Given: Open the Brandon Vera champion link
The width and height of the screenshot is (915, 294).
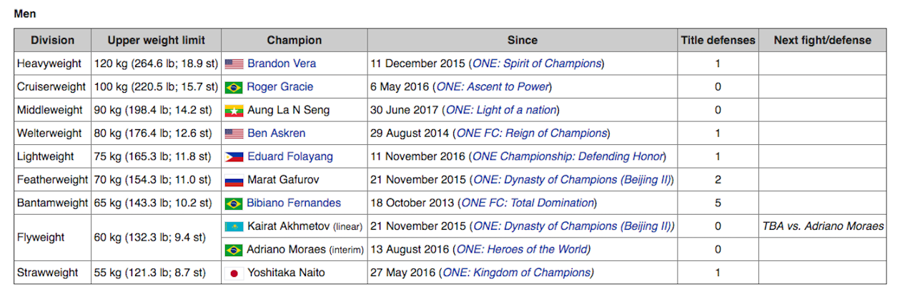Looking at the screenshot, I should (x=282, y=64).
